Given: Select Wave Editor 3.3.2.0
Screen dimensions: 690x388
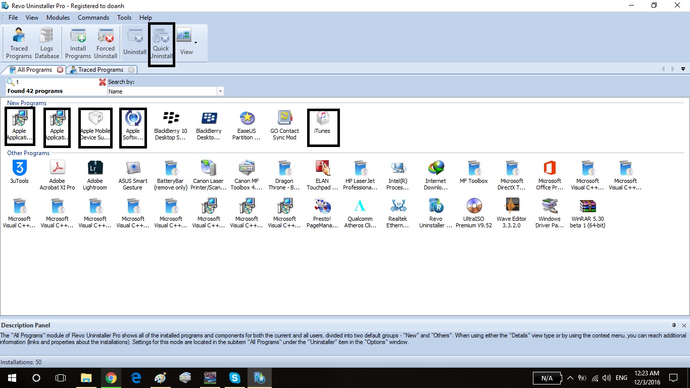Looking at the screenshot, I should click(x=512, y=213).
